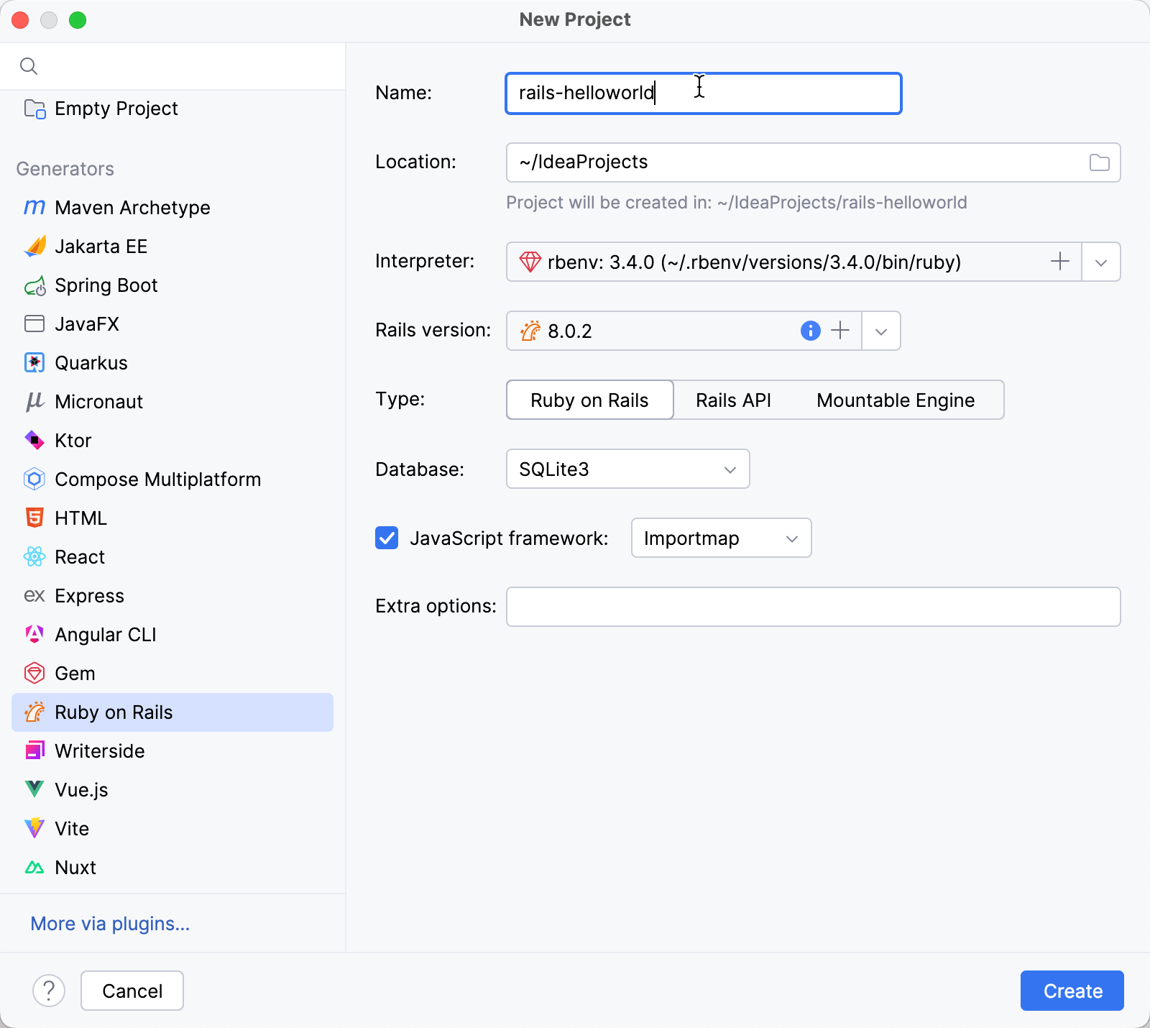Select the Rails API project type
Screen dimensions: 1150x1028
click(733, 400)
